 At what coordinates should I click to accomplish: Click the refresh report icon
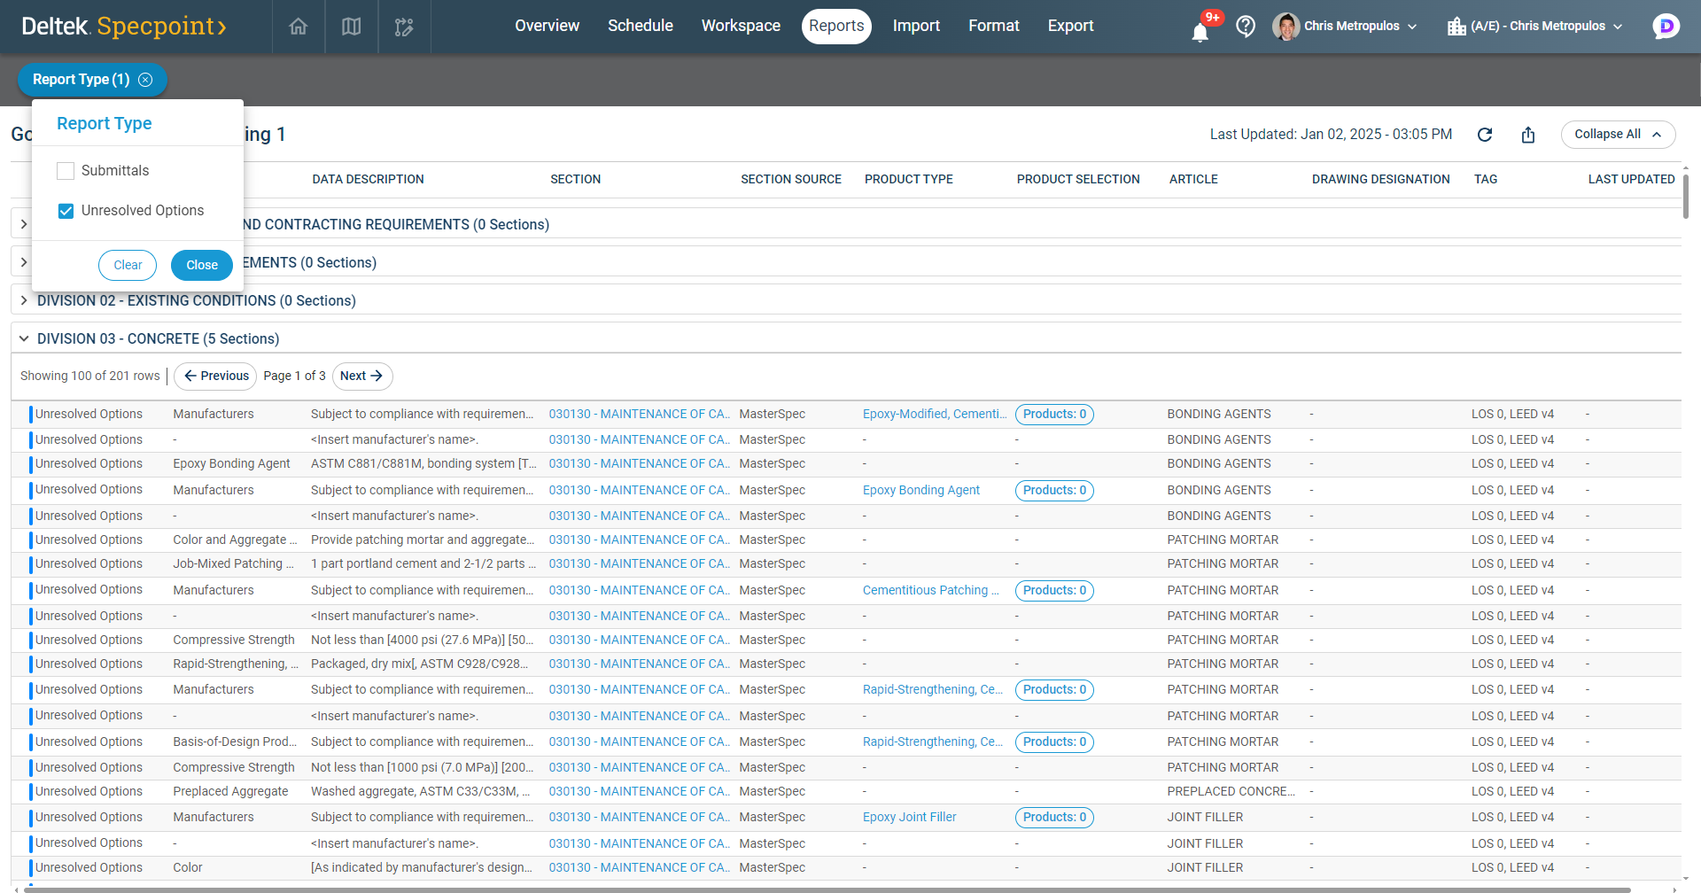click(x=1485, y=135)
